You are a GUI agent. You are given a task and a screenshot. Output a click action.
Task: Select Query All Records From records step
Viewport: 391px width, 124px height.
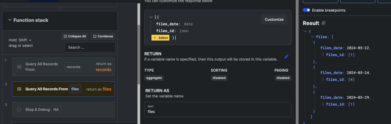click(x=63, y=67)
